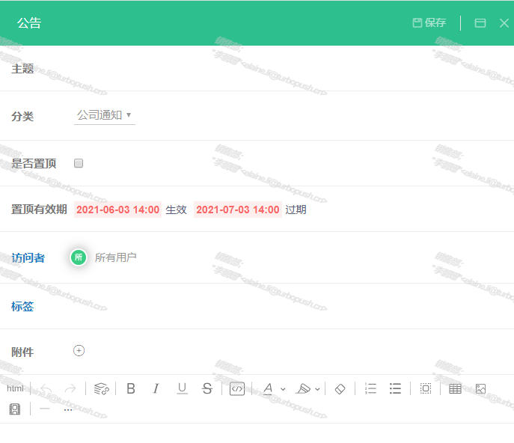Apply underline formatting
514x443 pixels.
pyautogui.click(x=182, y=388)
